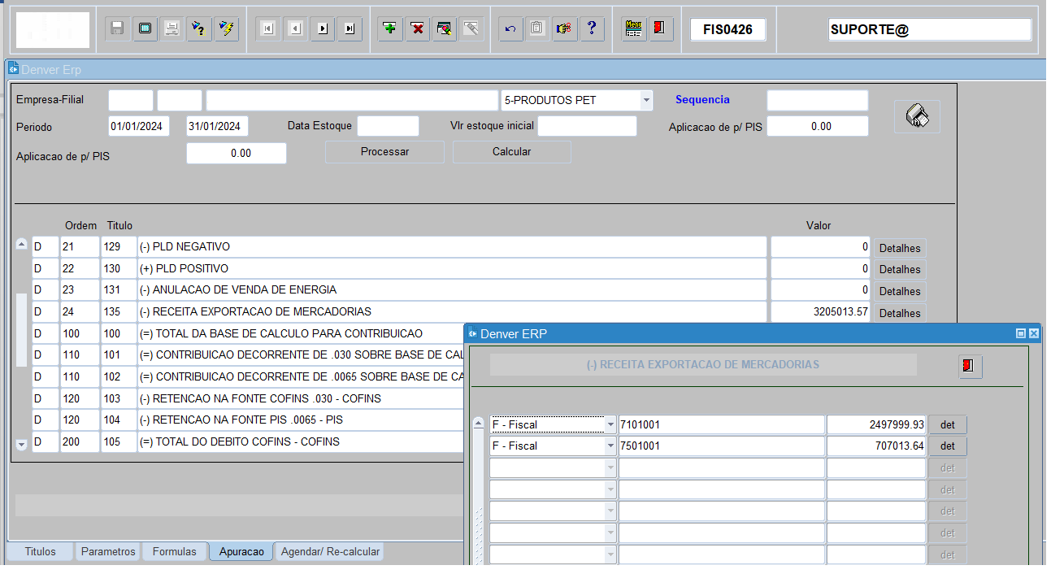This screenshot has width=1051, height=574.
Task: Close RECEITA EXPORTACAO dialog via red door icon
Action: coord(971,366)
